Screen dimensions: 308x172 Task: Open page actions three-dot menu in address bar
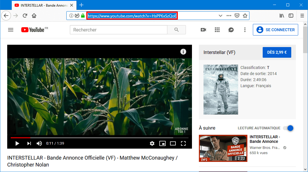tap(229, 16)
